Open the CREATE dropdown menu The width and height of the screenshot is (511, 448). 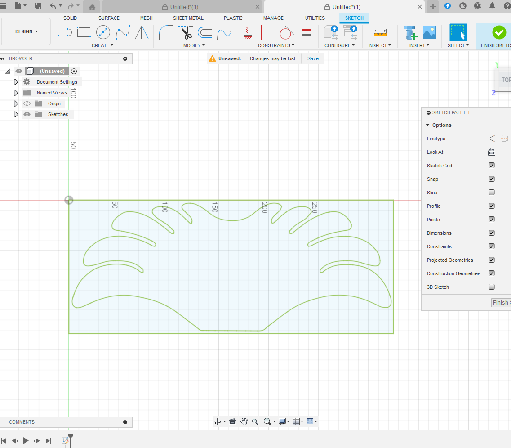pyautogui.click(x=102, y=45)
